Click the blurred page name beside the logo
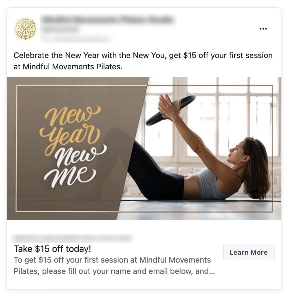The height and width of the screenshot is (297, 292). pos(108,19)
